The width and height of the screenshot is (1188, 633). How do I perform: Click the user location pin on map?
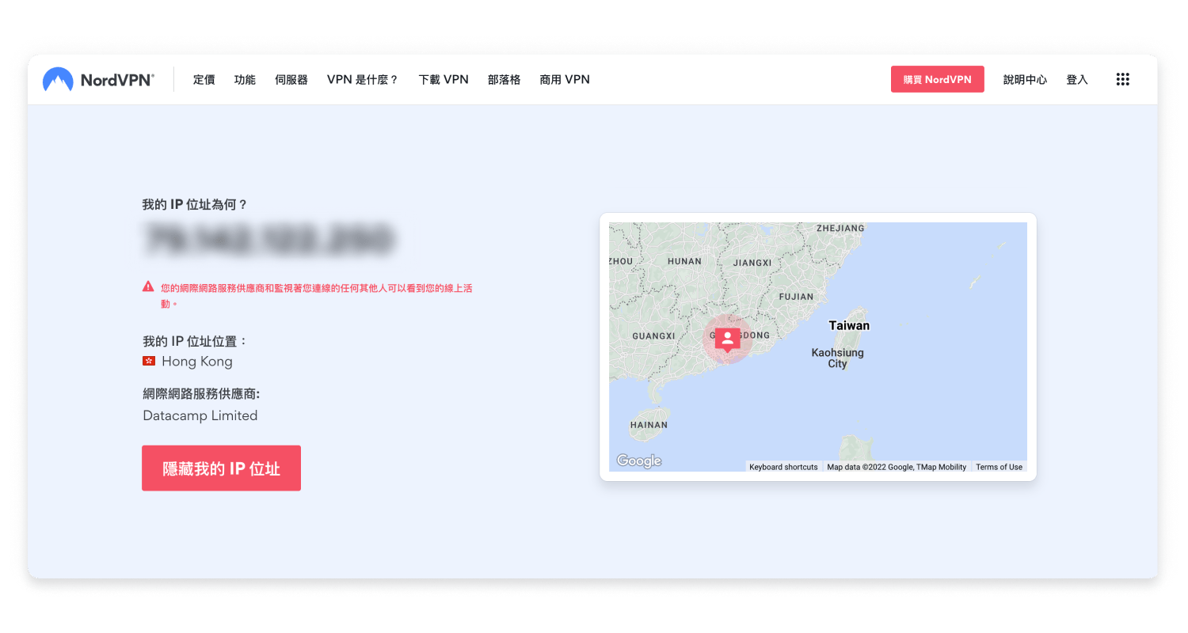(727, 339)
